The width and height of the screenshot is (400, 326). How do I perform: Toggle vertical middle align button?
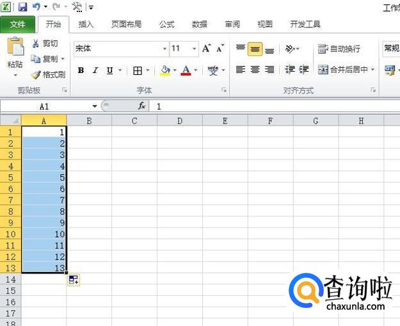255,49
